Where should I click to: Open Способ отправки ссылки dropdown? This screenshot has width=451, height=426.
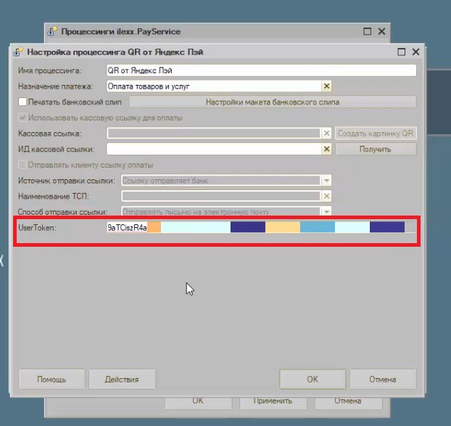point(326,211)
